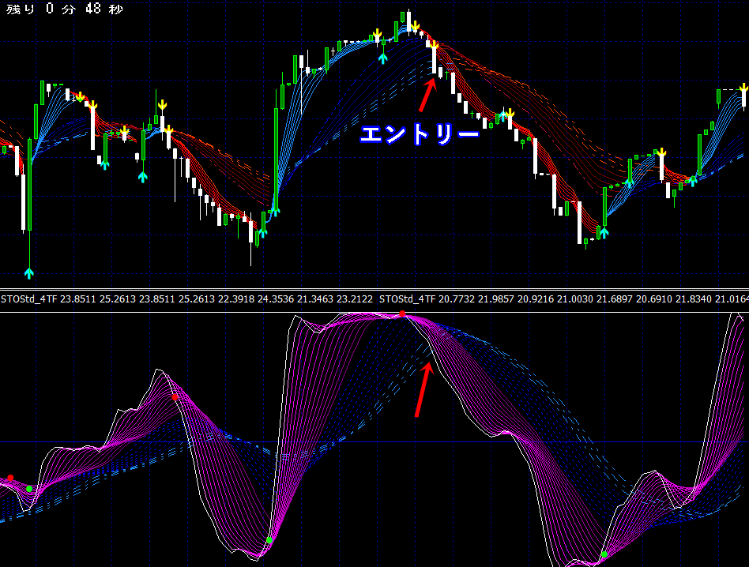This screenshot has width=749, height=567.
Task: Select the red dot at the stochastic peak
Action: click(x=402, y=314)
